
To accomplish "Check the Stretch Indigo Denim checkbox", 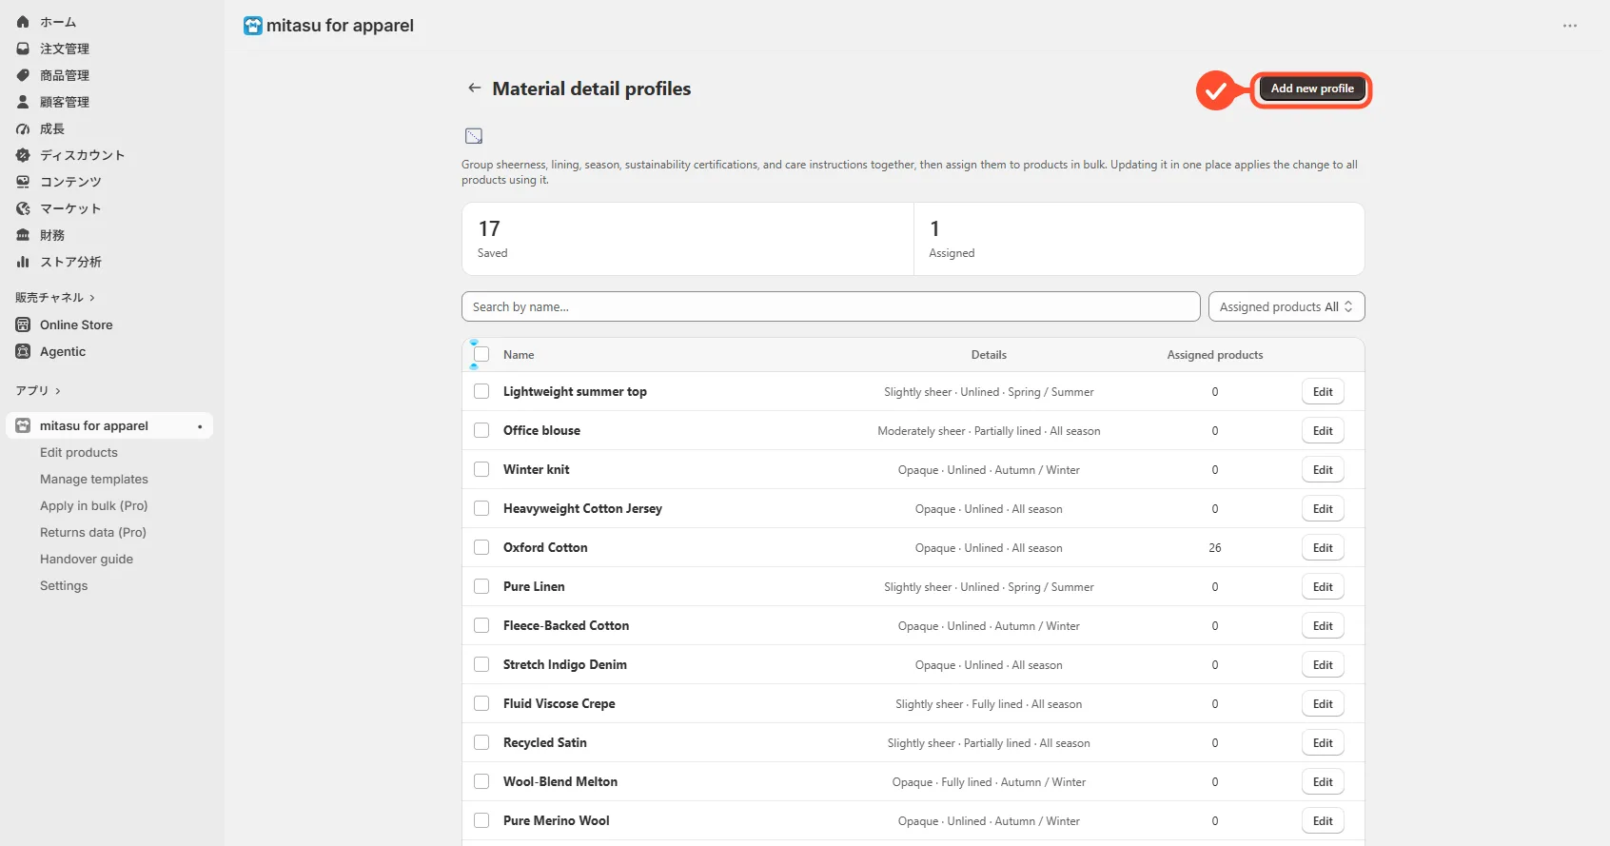I will point(481,664).
